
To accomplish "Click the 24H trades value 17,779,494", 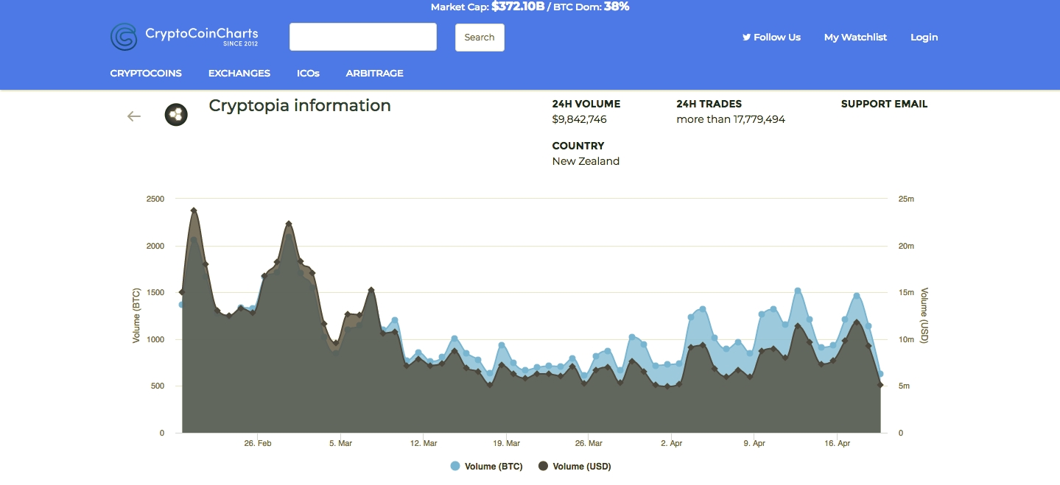I will [x=759, y=119].
